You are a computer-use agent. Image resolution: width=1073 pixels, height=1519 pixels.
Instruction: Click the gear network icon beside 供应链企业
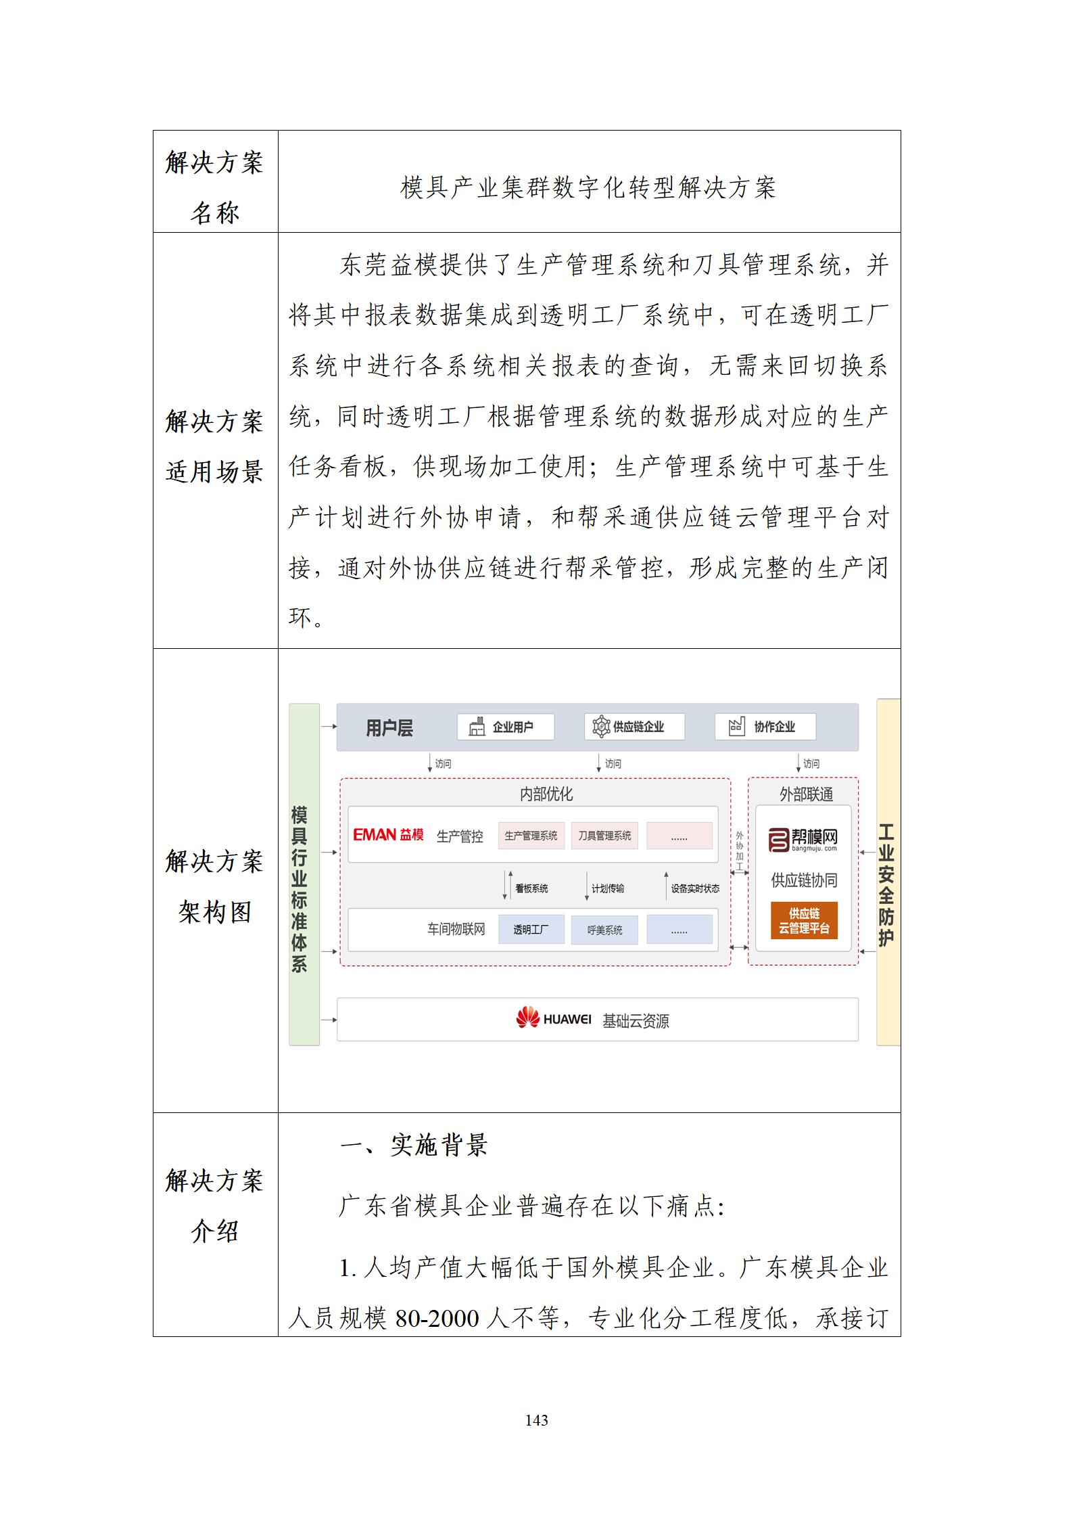coord(600,727)
